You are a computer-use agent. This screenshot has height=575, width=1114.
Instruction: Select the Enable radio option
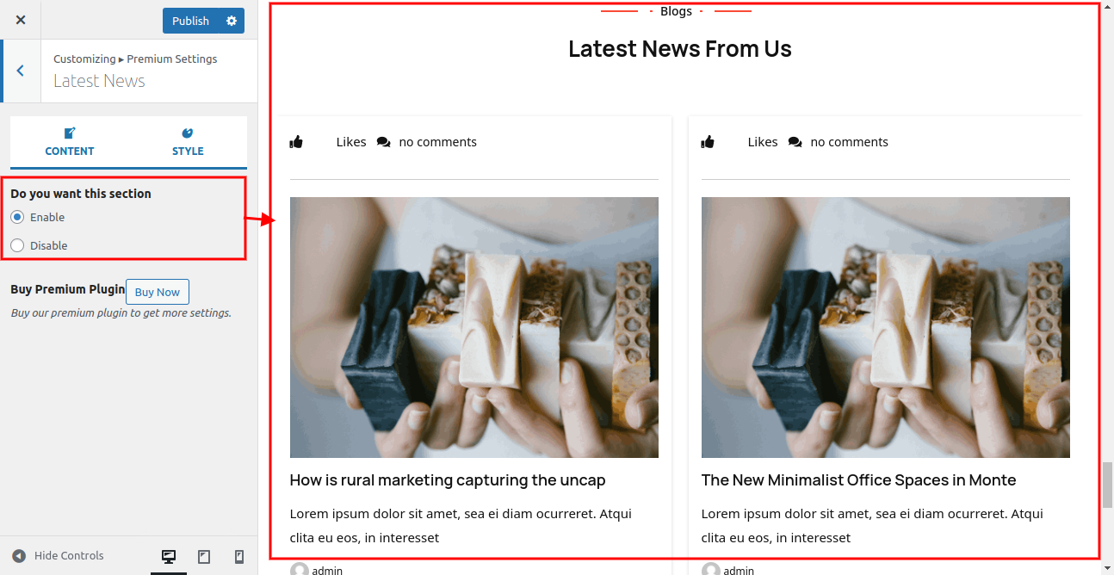tap(17, 217)
